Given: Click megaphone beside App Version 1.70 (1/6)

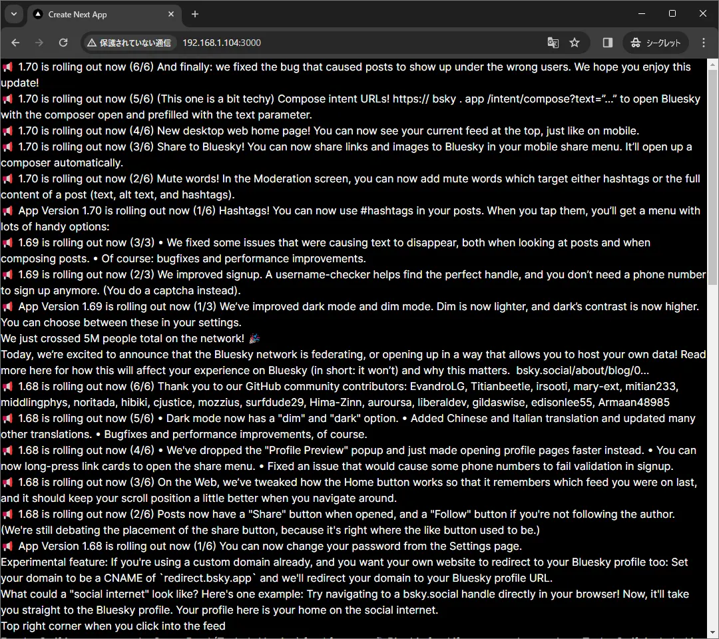Looking at the screenshot, I should click(x=7, y=211).
